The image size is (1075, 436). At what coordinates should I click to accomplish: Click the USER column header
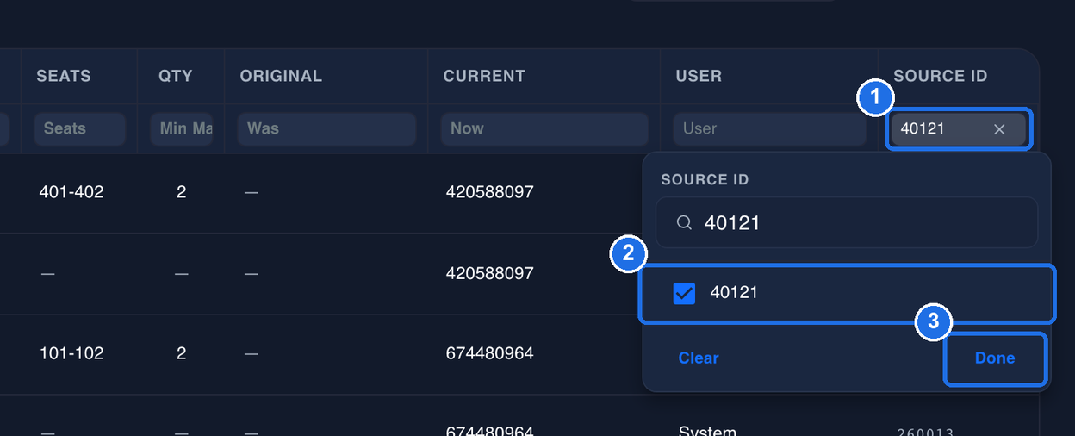click(x=699, y=76)
